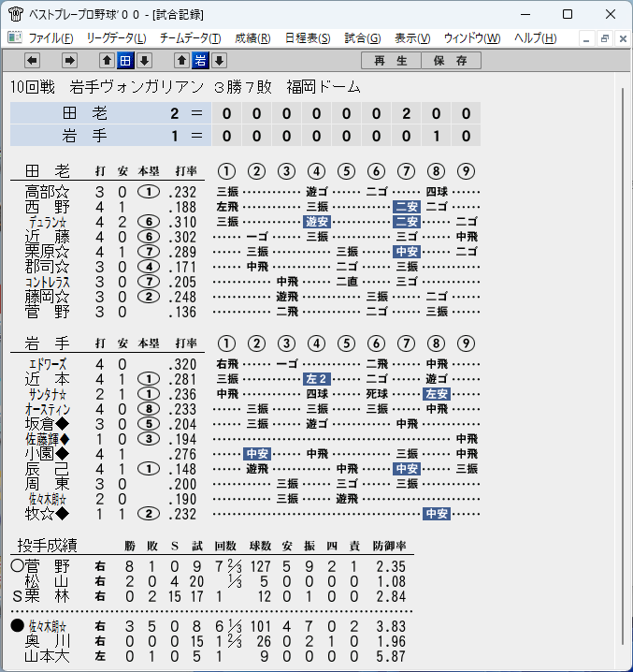Click up arrow beside the 田 team icon
This screenshot has width=633, height=672.
tap(107, 61)
